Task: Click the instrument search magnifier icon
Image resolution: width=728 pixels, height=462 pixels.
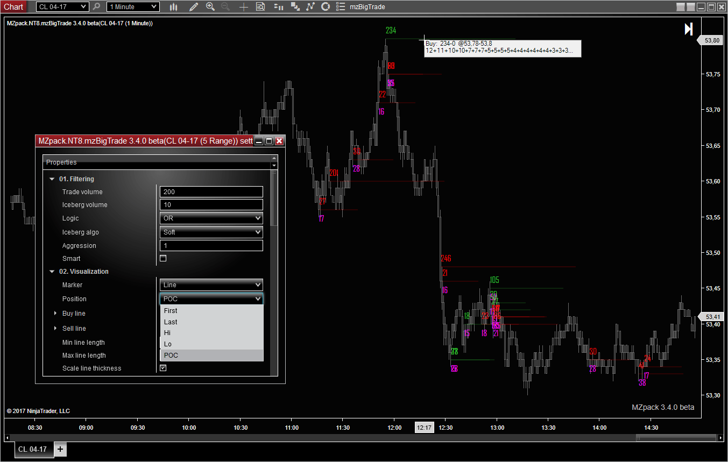Action: tap(97, 6)
